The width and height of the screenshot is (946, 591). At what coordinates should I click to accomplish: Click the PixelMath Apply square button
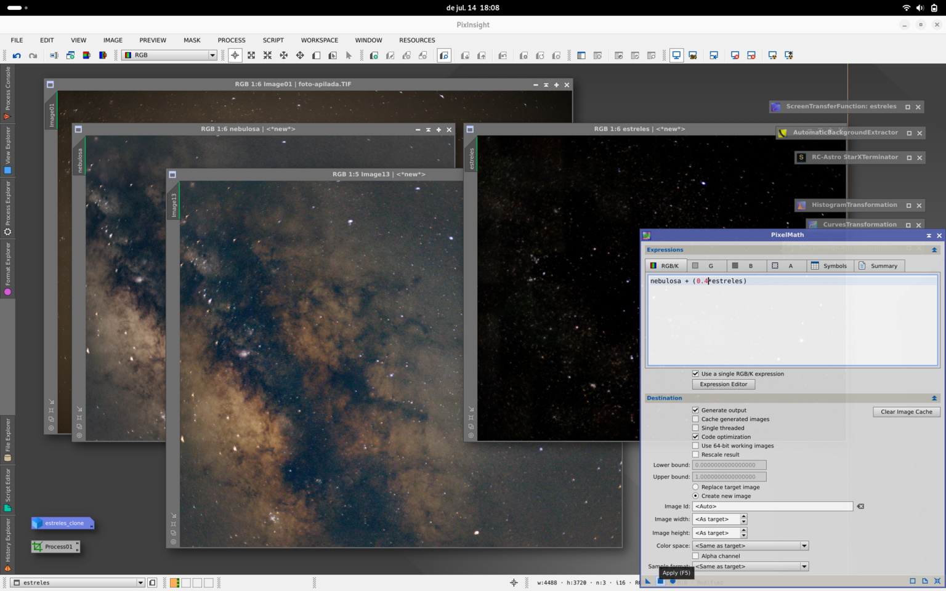pos(660,581)
